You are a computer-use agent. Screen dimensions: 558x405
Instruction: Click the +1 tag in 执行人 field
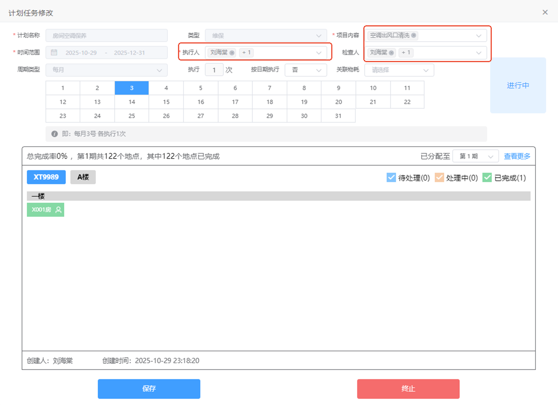click(246, 53)
